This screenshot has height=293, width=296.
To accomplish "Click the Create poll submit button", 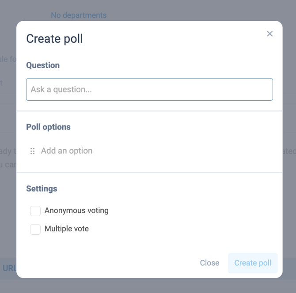I will pyautogui.click(x=253, y=263).
